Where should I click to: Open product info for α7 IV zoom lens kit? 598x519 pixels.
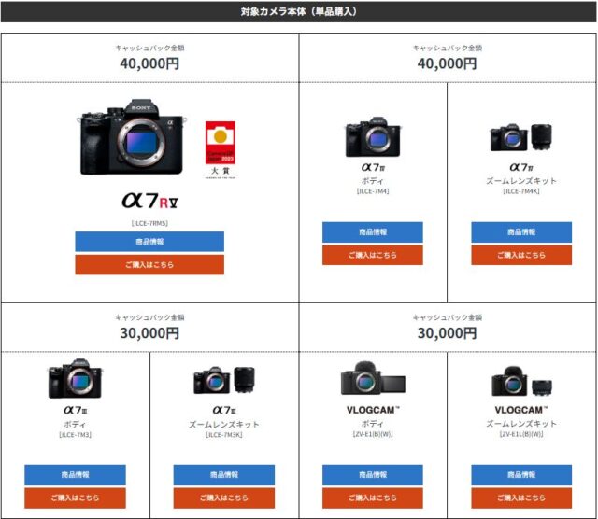[x=521, y=232]
